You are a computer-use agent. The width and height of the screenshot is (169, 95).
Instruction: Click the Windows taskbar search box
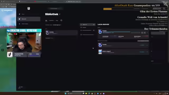click(74, 93)
